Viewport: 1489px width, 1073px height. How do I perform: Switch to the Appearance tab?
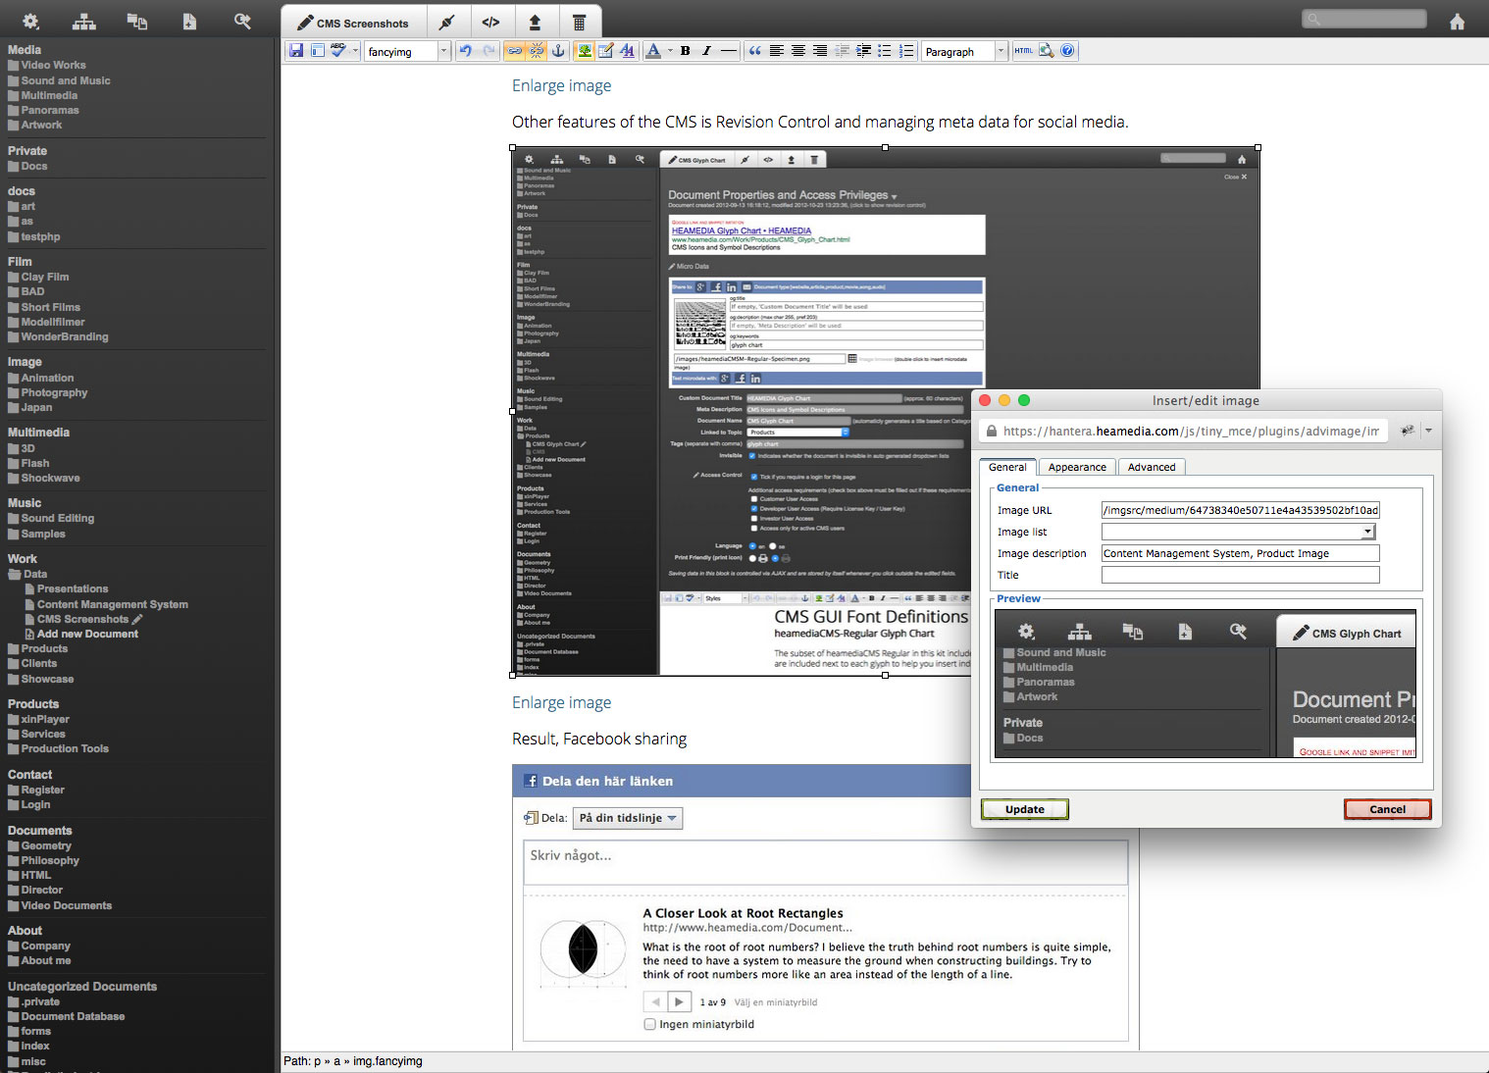1077,467
